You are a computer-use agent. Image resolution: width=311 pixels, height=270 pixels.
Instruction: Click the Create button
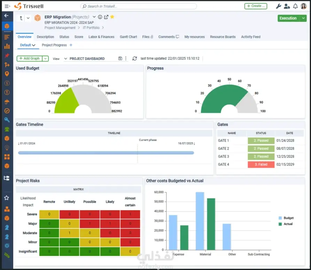[256, 6]
